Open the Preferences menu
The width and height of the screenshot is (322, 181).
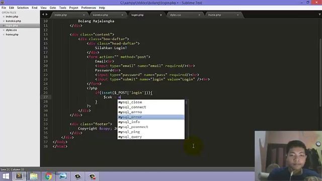89,8
